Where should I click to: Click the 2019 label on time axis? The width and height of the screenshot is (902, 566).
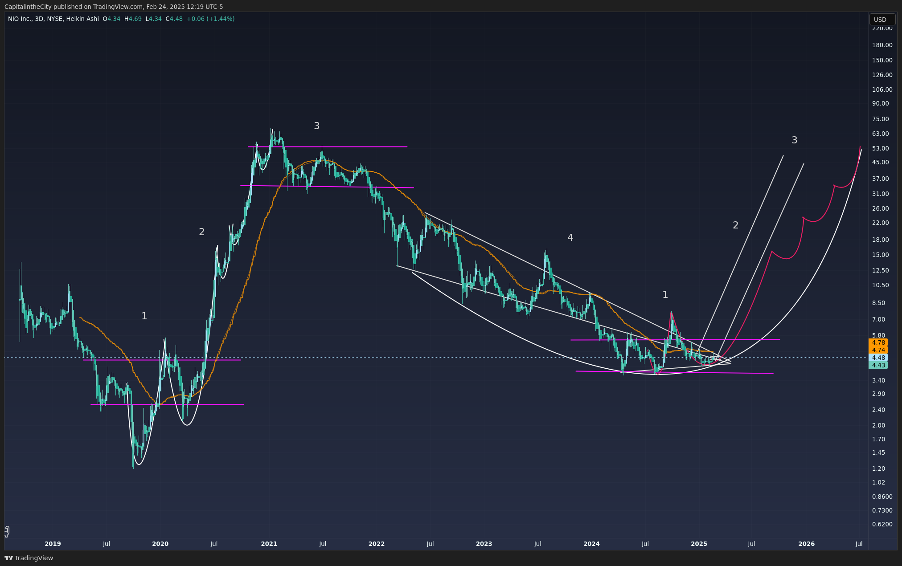pos(53,544)
